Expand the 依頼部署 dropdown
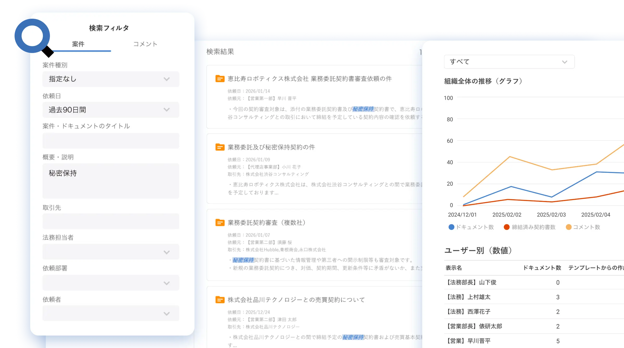Screen dimensions: 624x348 pos(111,283)
